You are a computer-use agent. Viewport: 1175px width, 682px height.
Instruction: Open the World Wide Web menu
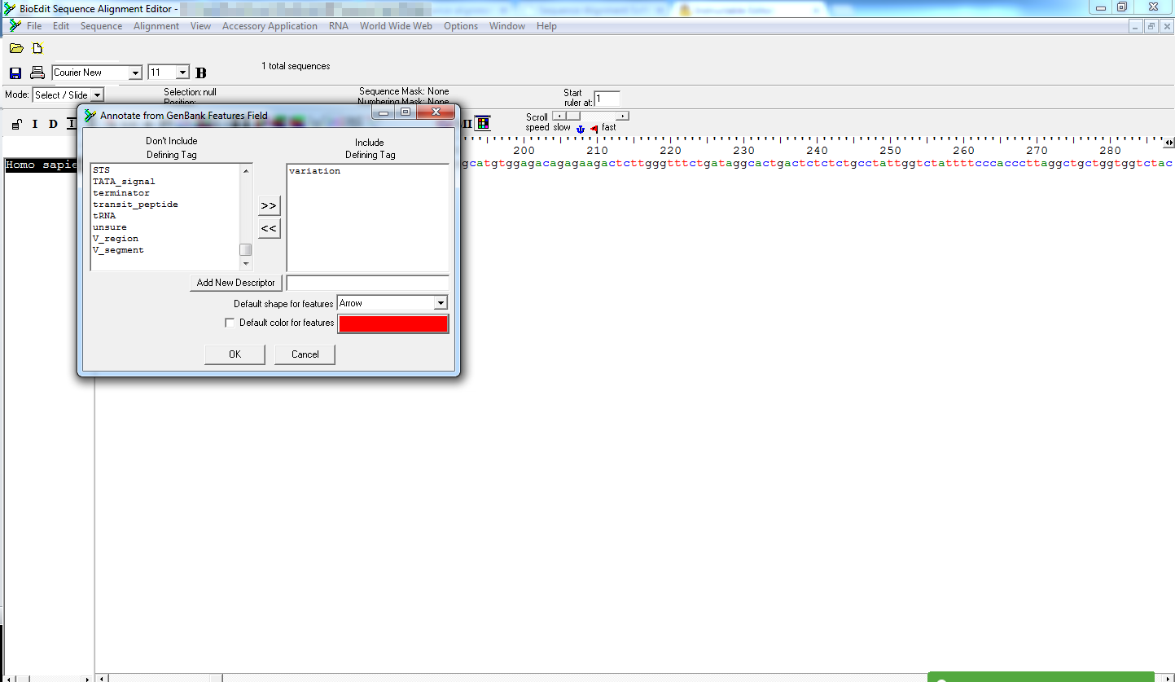(396, 26)
